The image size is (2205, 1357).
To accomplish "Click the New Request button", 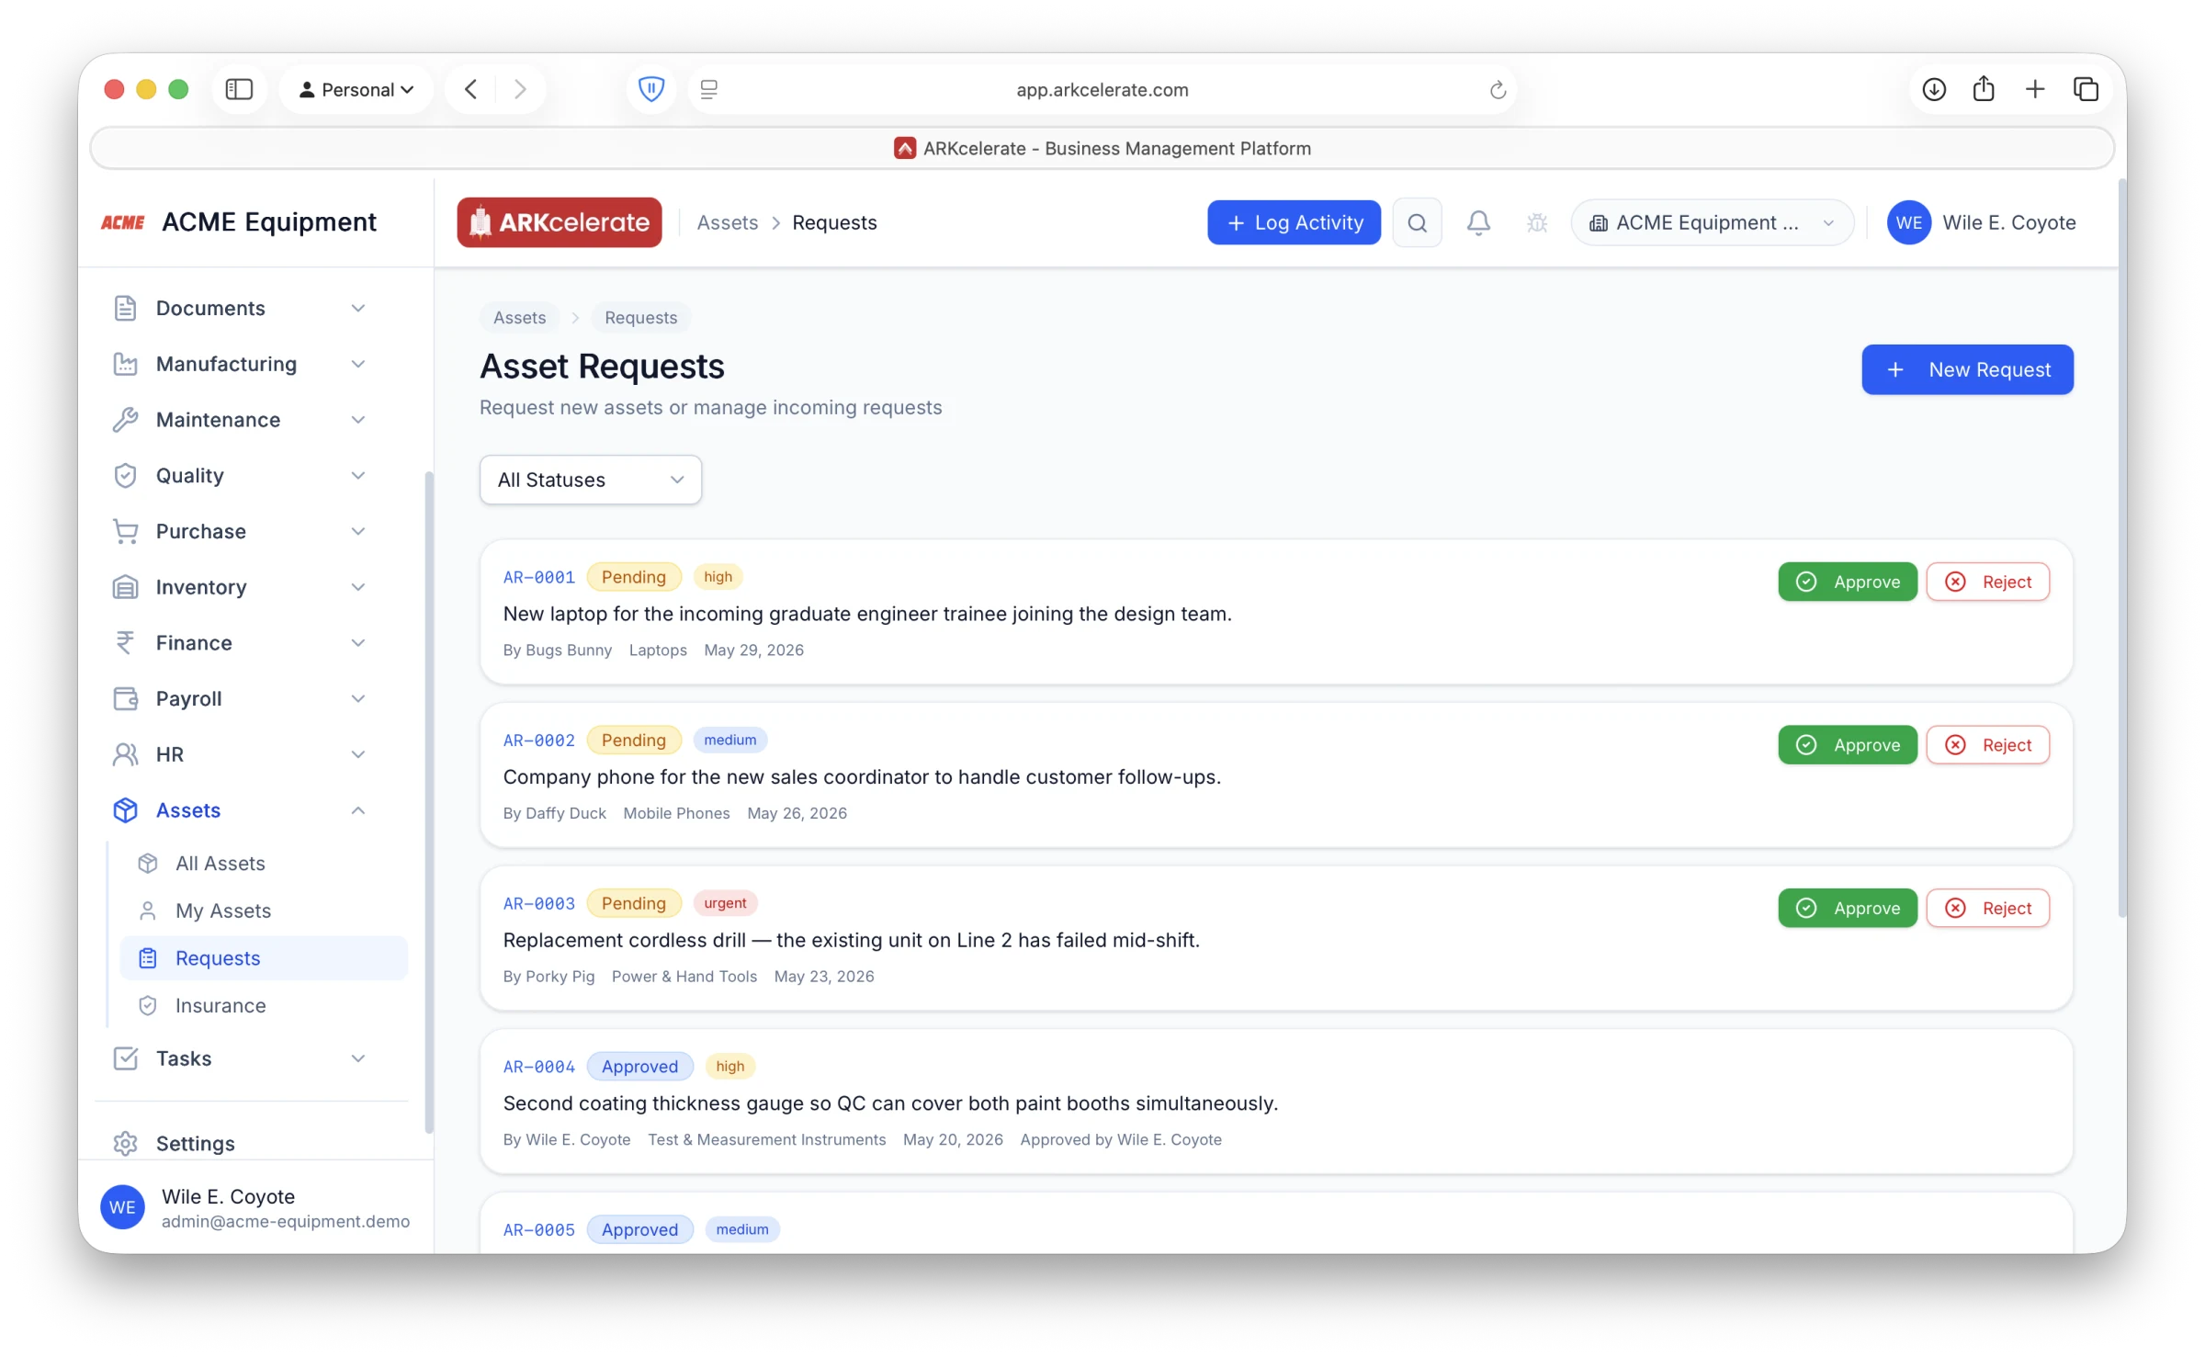I will [1967, 369].
